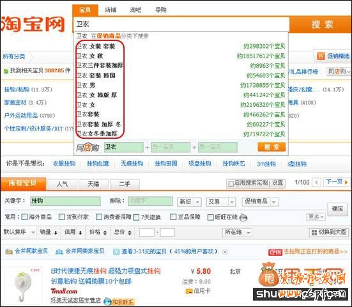Check the 旺旺在线 option
This screenshot has width=352, height=307.
point(210,217)
